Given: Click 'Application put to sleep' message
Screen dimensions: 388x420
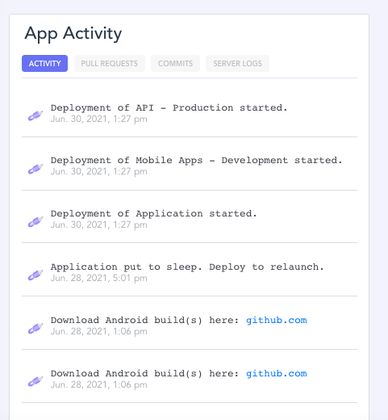Looking at the screenshot, I should [x=187, y=267].
